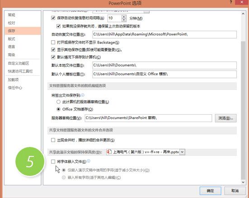
Task: Open the 加载项 Add-ins category
Action: [x=23, y=80]
